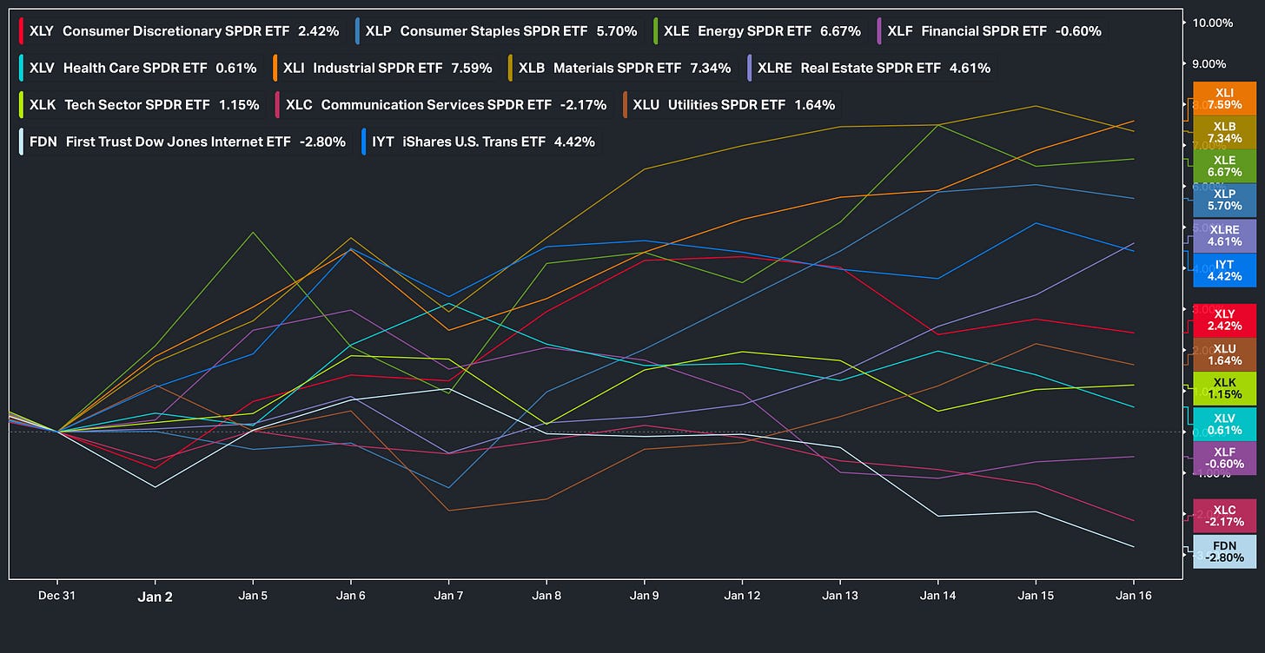This screenshot has width=1265, height=653.
Task: Click the Jan 5 date label
Action: pyautogui.click(x=253, y=596)
